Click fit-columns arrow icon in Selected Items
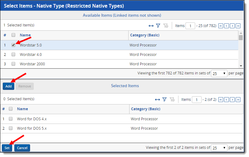249x157 pixels. coord(157,100)
